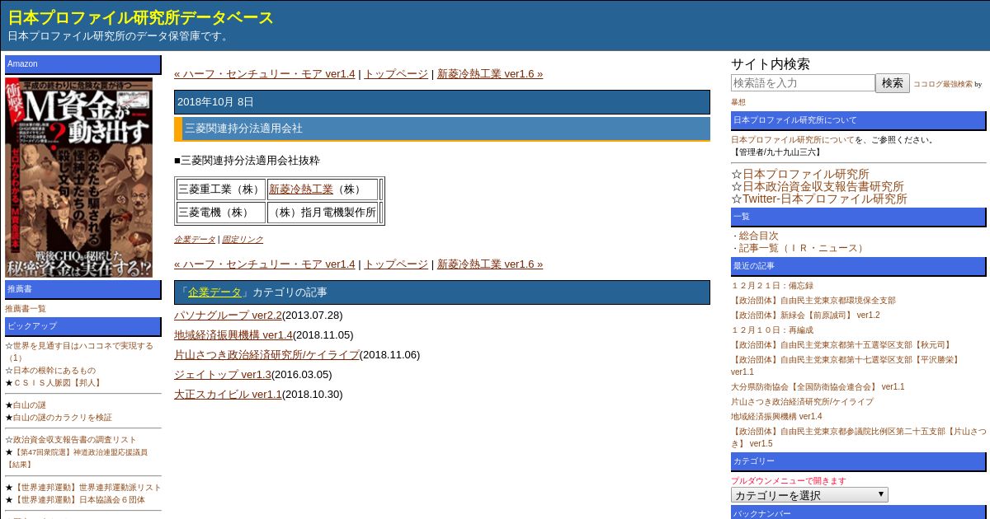The image size is (990, 519).
Task: Open recent post １２月１０日：再編成
Action: [x=772, y=330]
